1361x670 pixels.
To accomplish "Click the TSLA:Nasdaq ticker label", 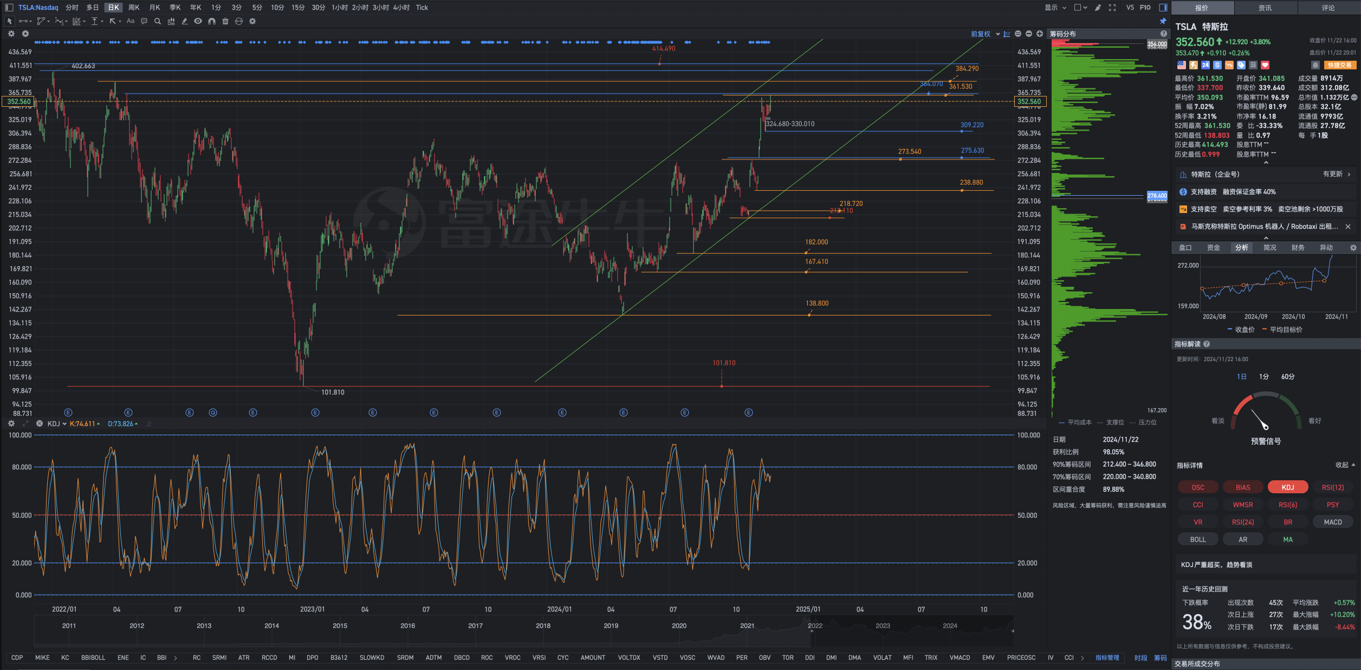I will 38,8.
